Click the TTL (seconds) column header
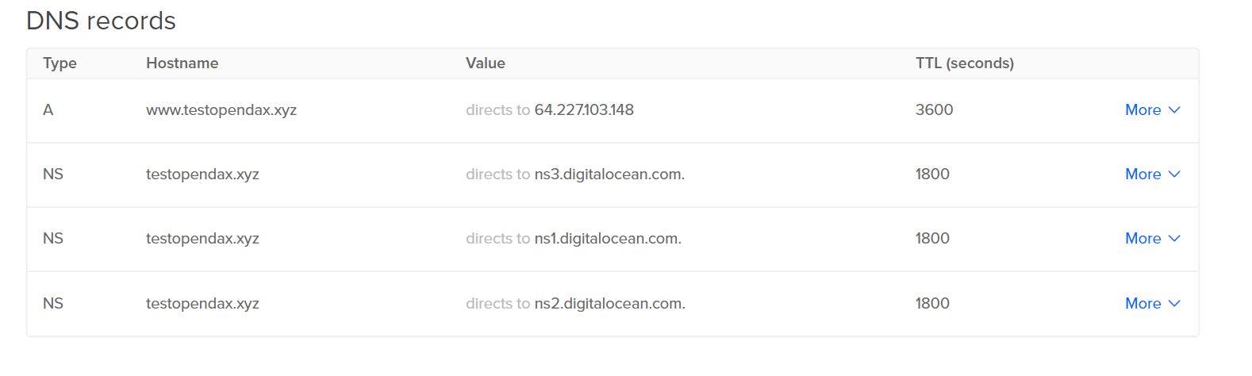The height and width of the screenshot is (376, 1252). (x=965, y=63)
